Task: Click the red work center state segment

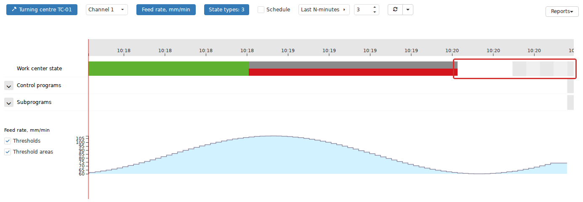Action: pyautogui.click(x=353, y=72)
